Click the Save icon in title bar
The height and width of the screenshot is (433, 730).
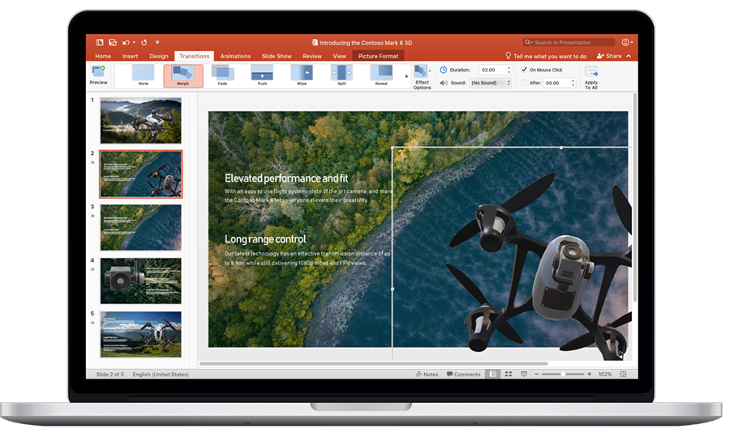pos(114,42)
